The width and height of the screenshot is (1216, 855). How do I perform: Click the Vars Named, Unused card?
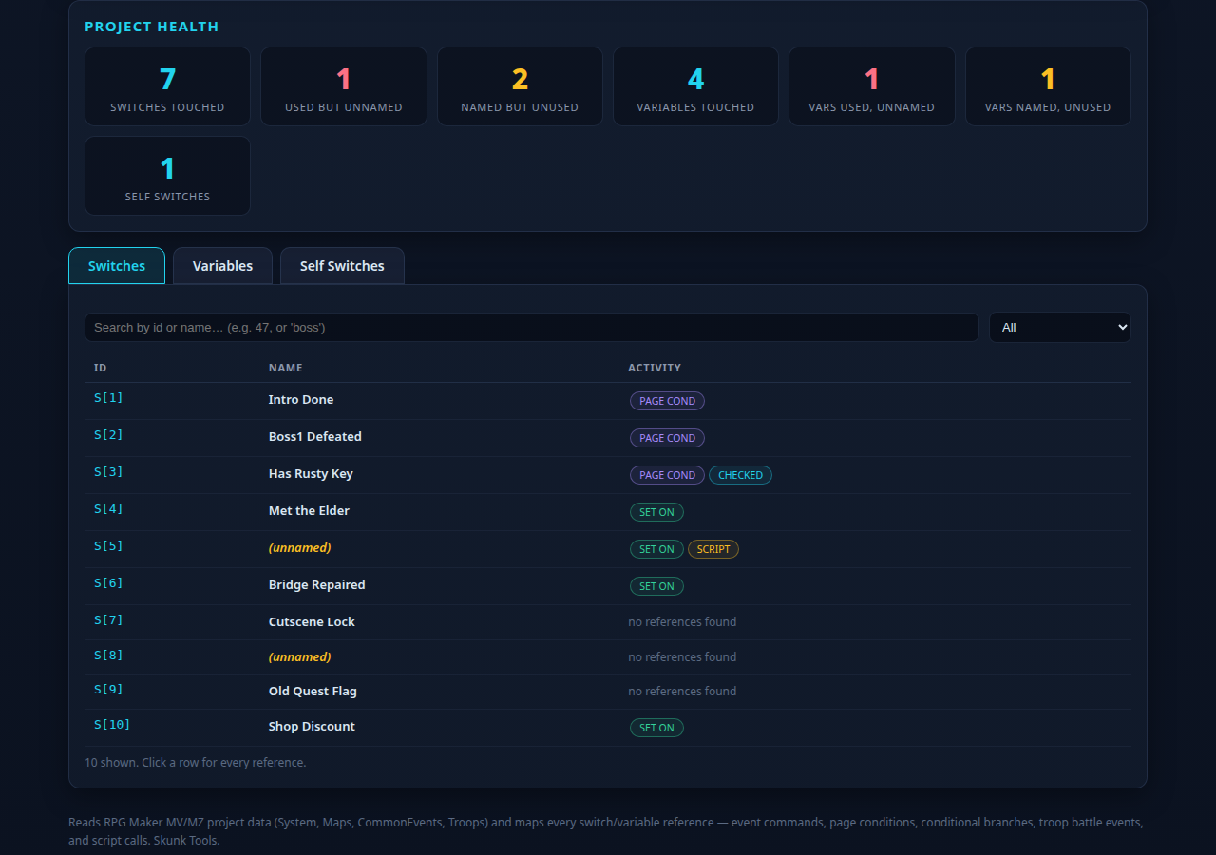[x=1048, y=86]
